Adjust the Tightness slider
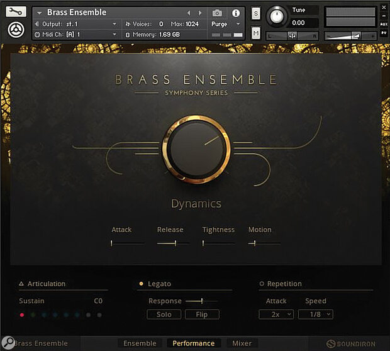Viewport: 390px width, 351px height. click(x=218, y=243)
